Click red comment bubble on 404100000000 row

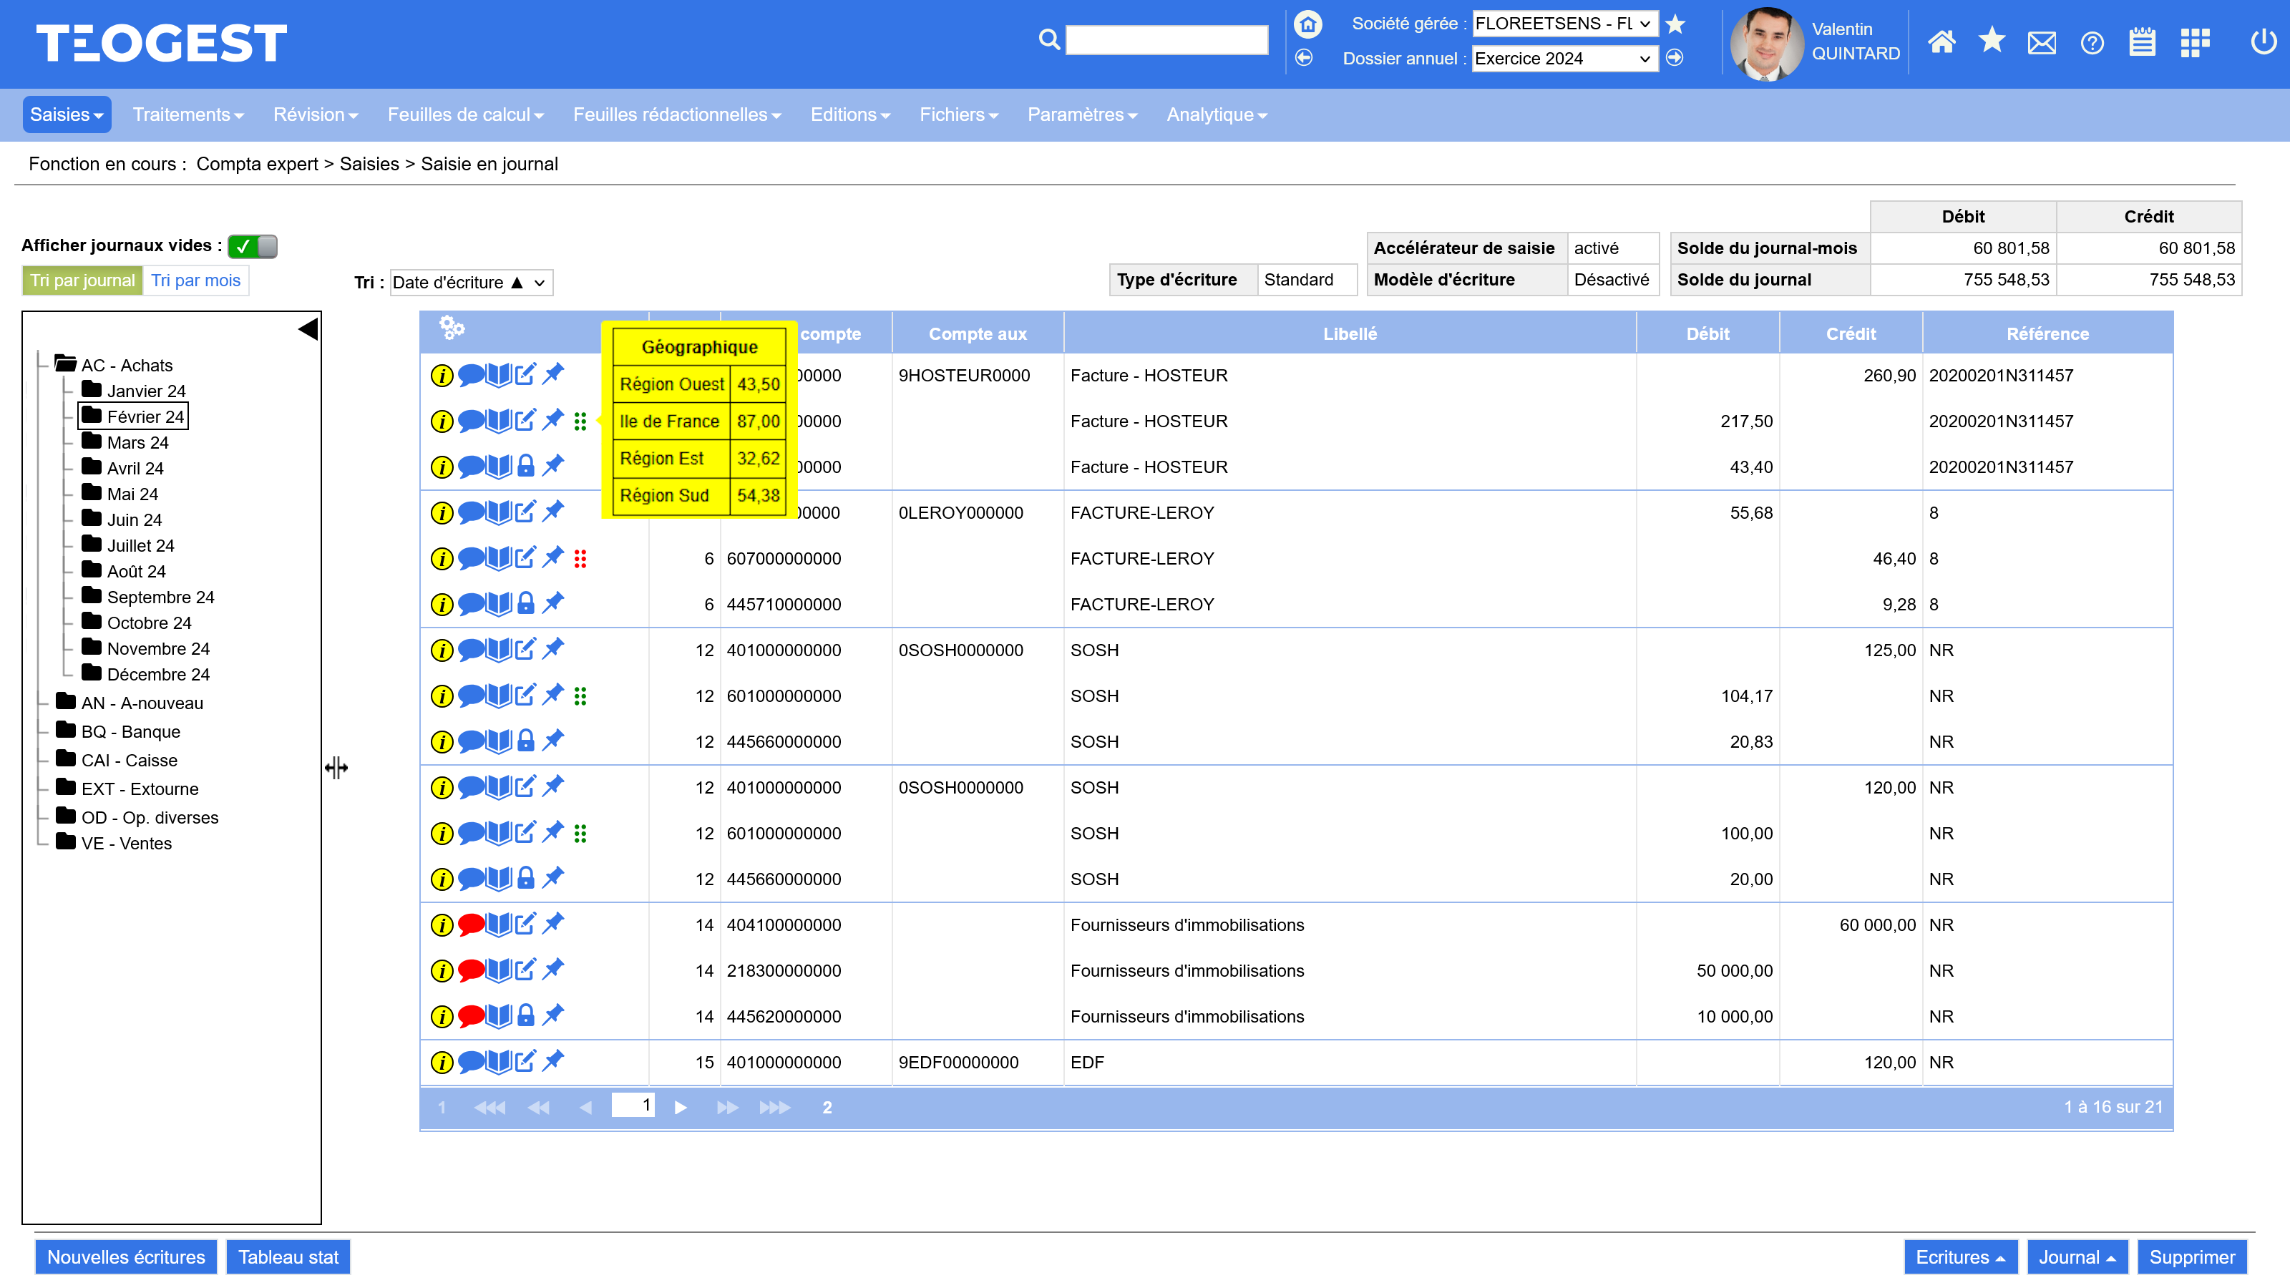470,924
